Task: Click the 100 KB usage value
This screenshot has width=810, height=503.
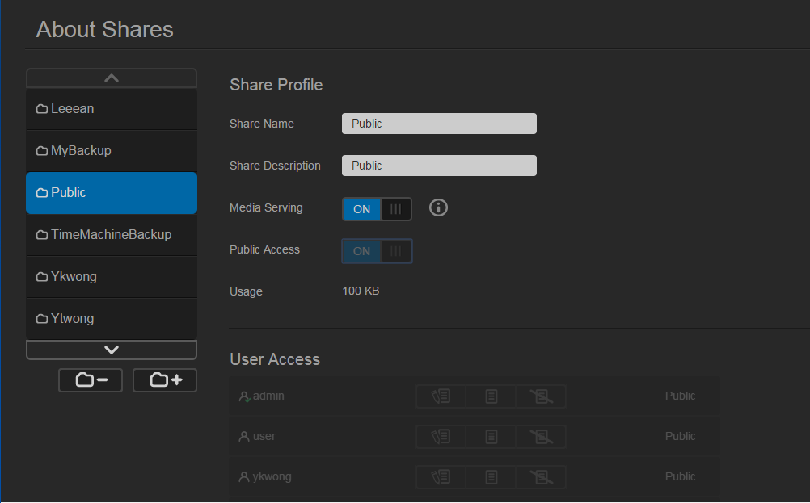Action: 361,291
